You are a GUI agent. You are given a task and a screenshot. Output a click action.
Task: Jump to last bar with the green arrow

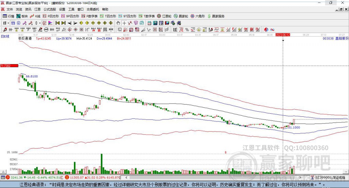tap(63, 23)
